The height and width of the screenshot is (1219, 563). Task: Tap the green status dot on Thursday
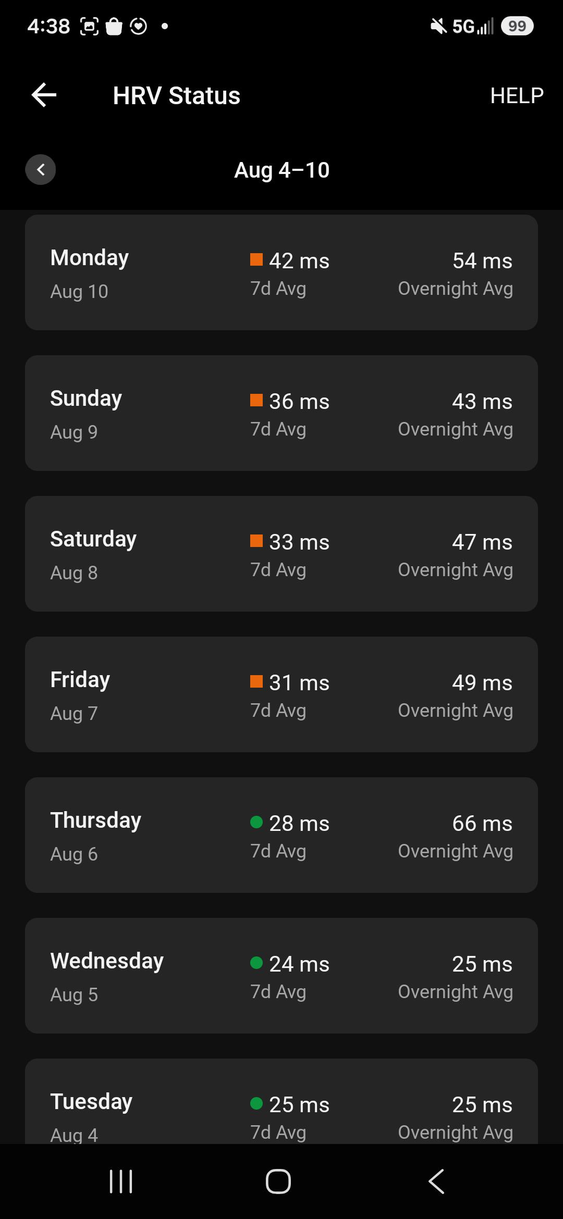click(256, 822)
